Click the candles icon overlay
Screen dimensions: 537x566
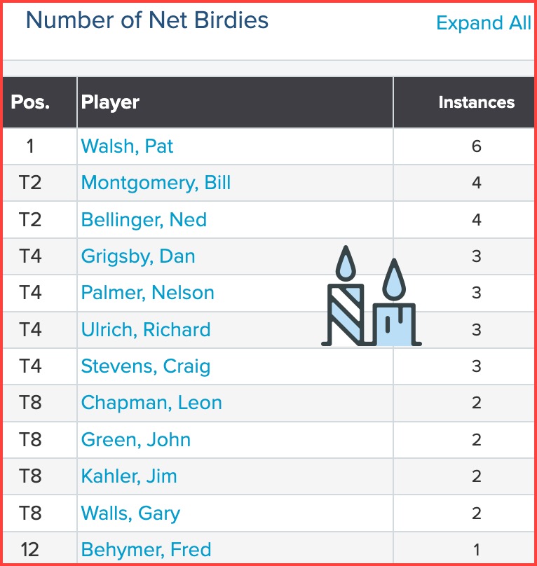point(372,297)
